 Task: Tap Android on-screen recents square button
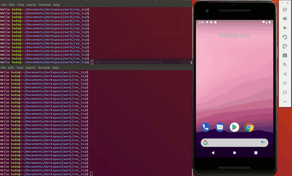pyautogui.click(x=256, y=153)
